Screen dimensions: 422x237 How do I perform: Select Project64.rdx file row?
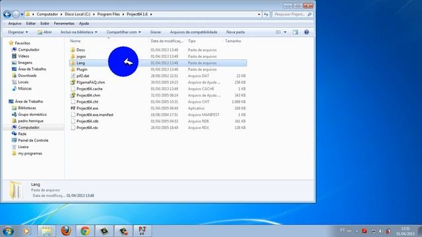click(x=158, y=128)
